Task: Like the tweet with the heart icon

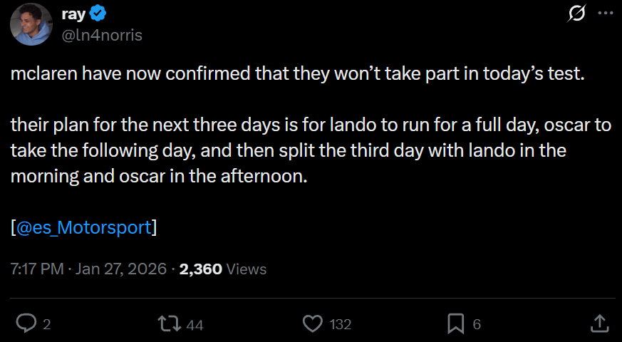Action: click(x=313, y=324)
